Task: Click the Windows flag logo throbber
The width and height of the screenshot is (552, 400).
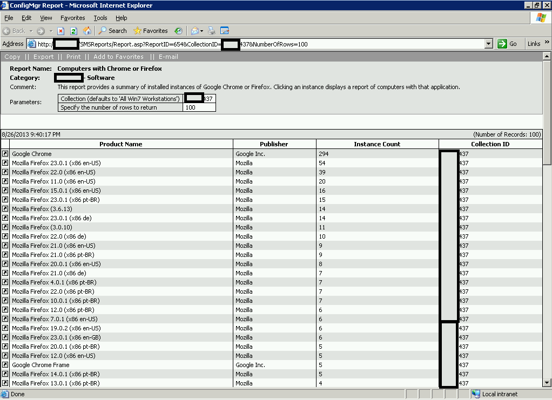Action: tap(541, 18)
